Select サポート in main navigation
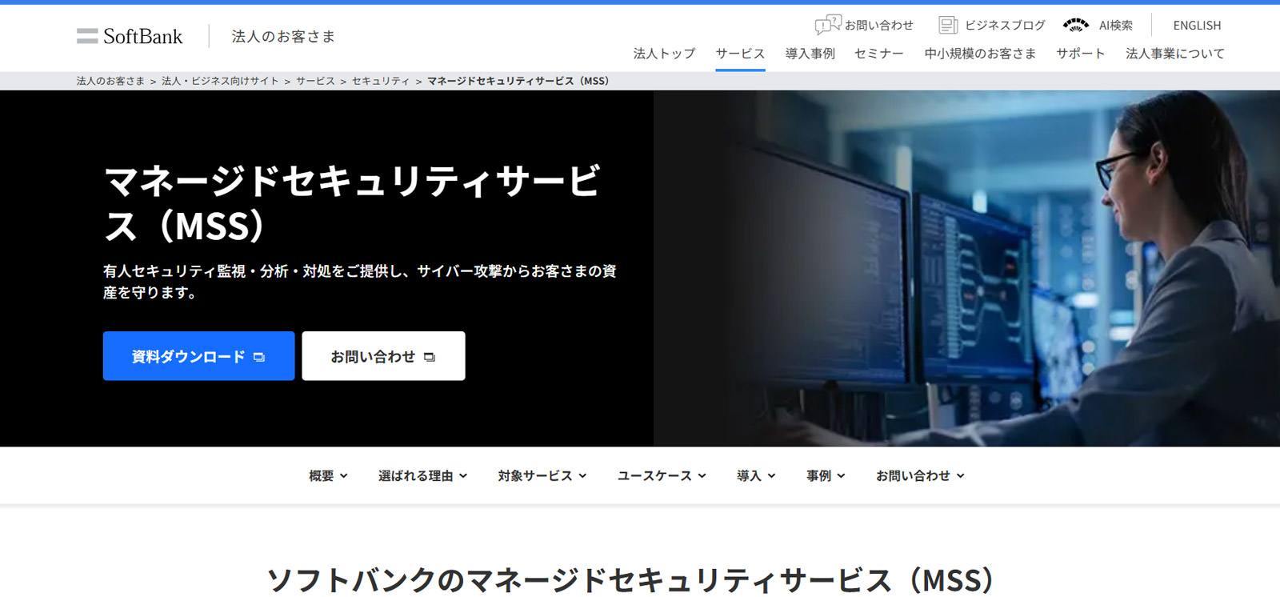 point(1080,54)
